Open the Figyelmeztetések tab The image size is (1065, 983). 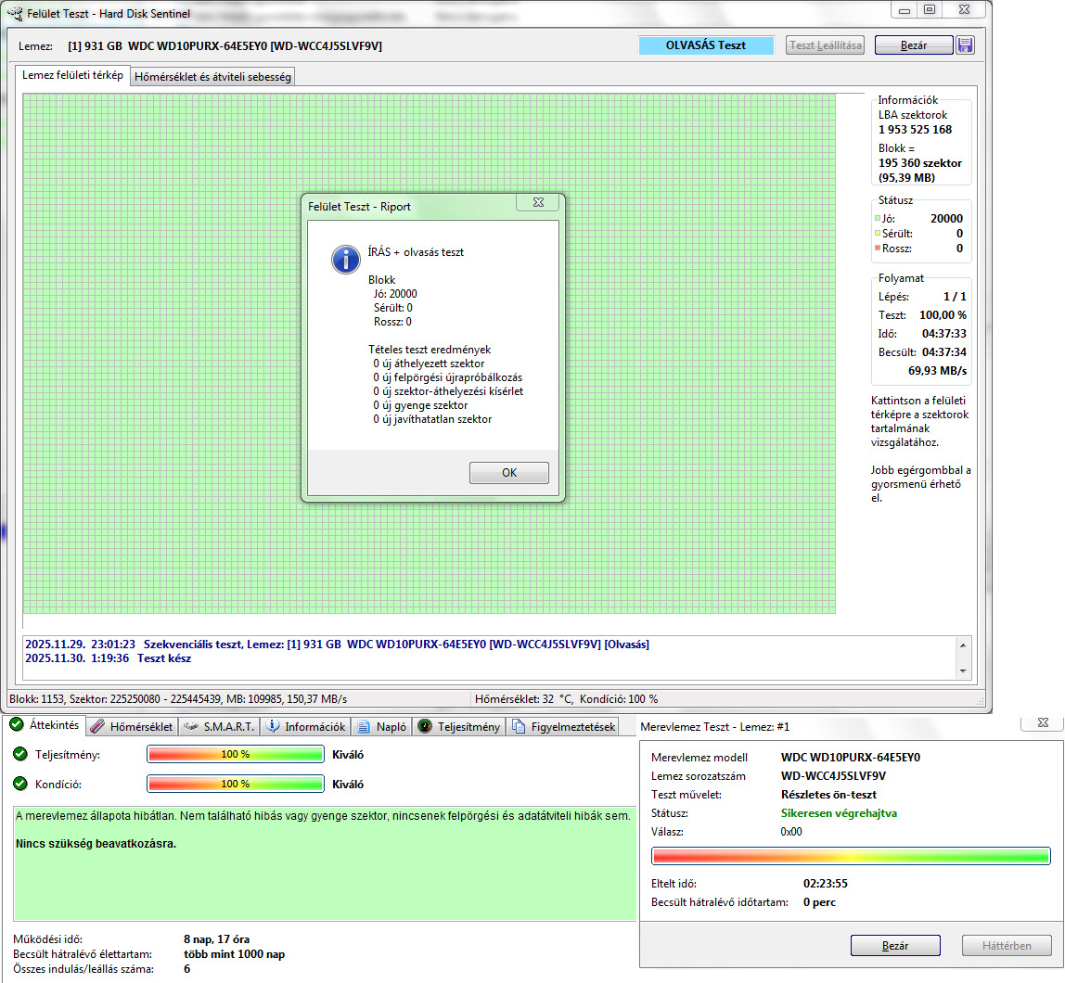click(x=563, y=726)
